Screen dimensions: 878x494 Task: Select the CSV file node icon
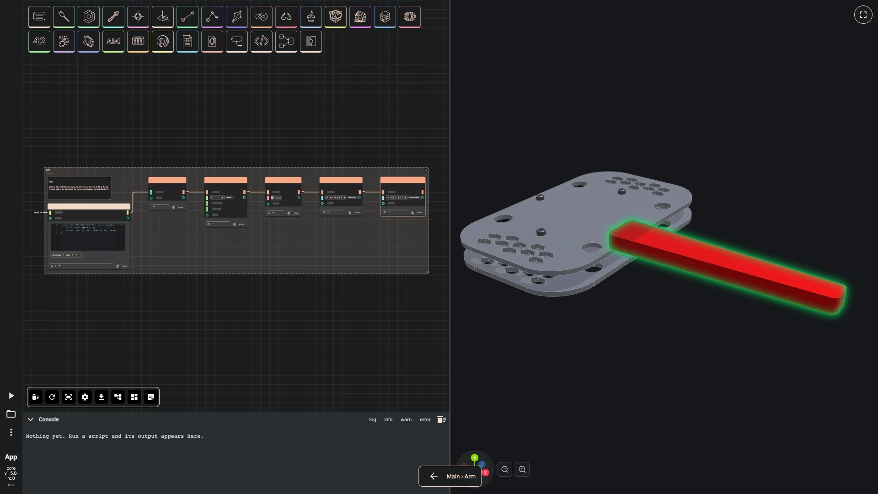tap(187, 42)
